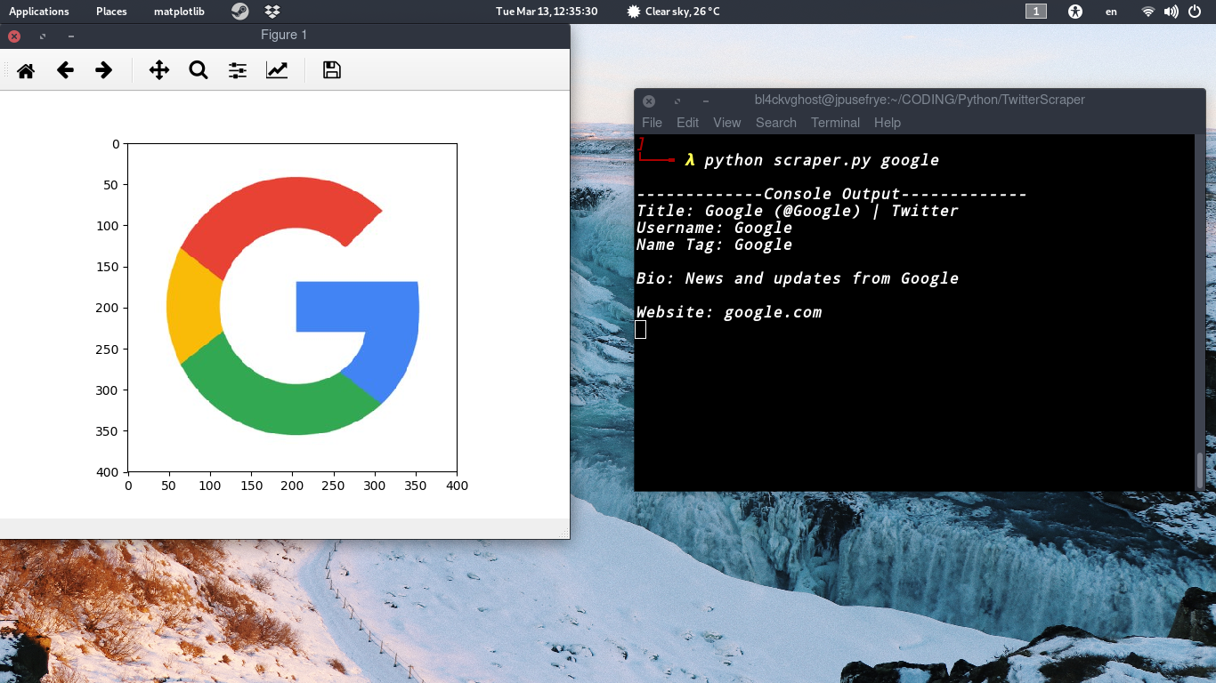Go forward to next view arrow
Screen dimensions: 1216x683
[x=104, y=70]
